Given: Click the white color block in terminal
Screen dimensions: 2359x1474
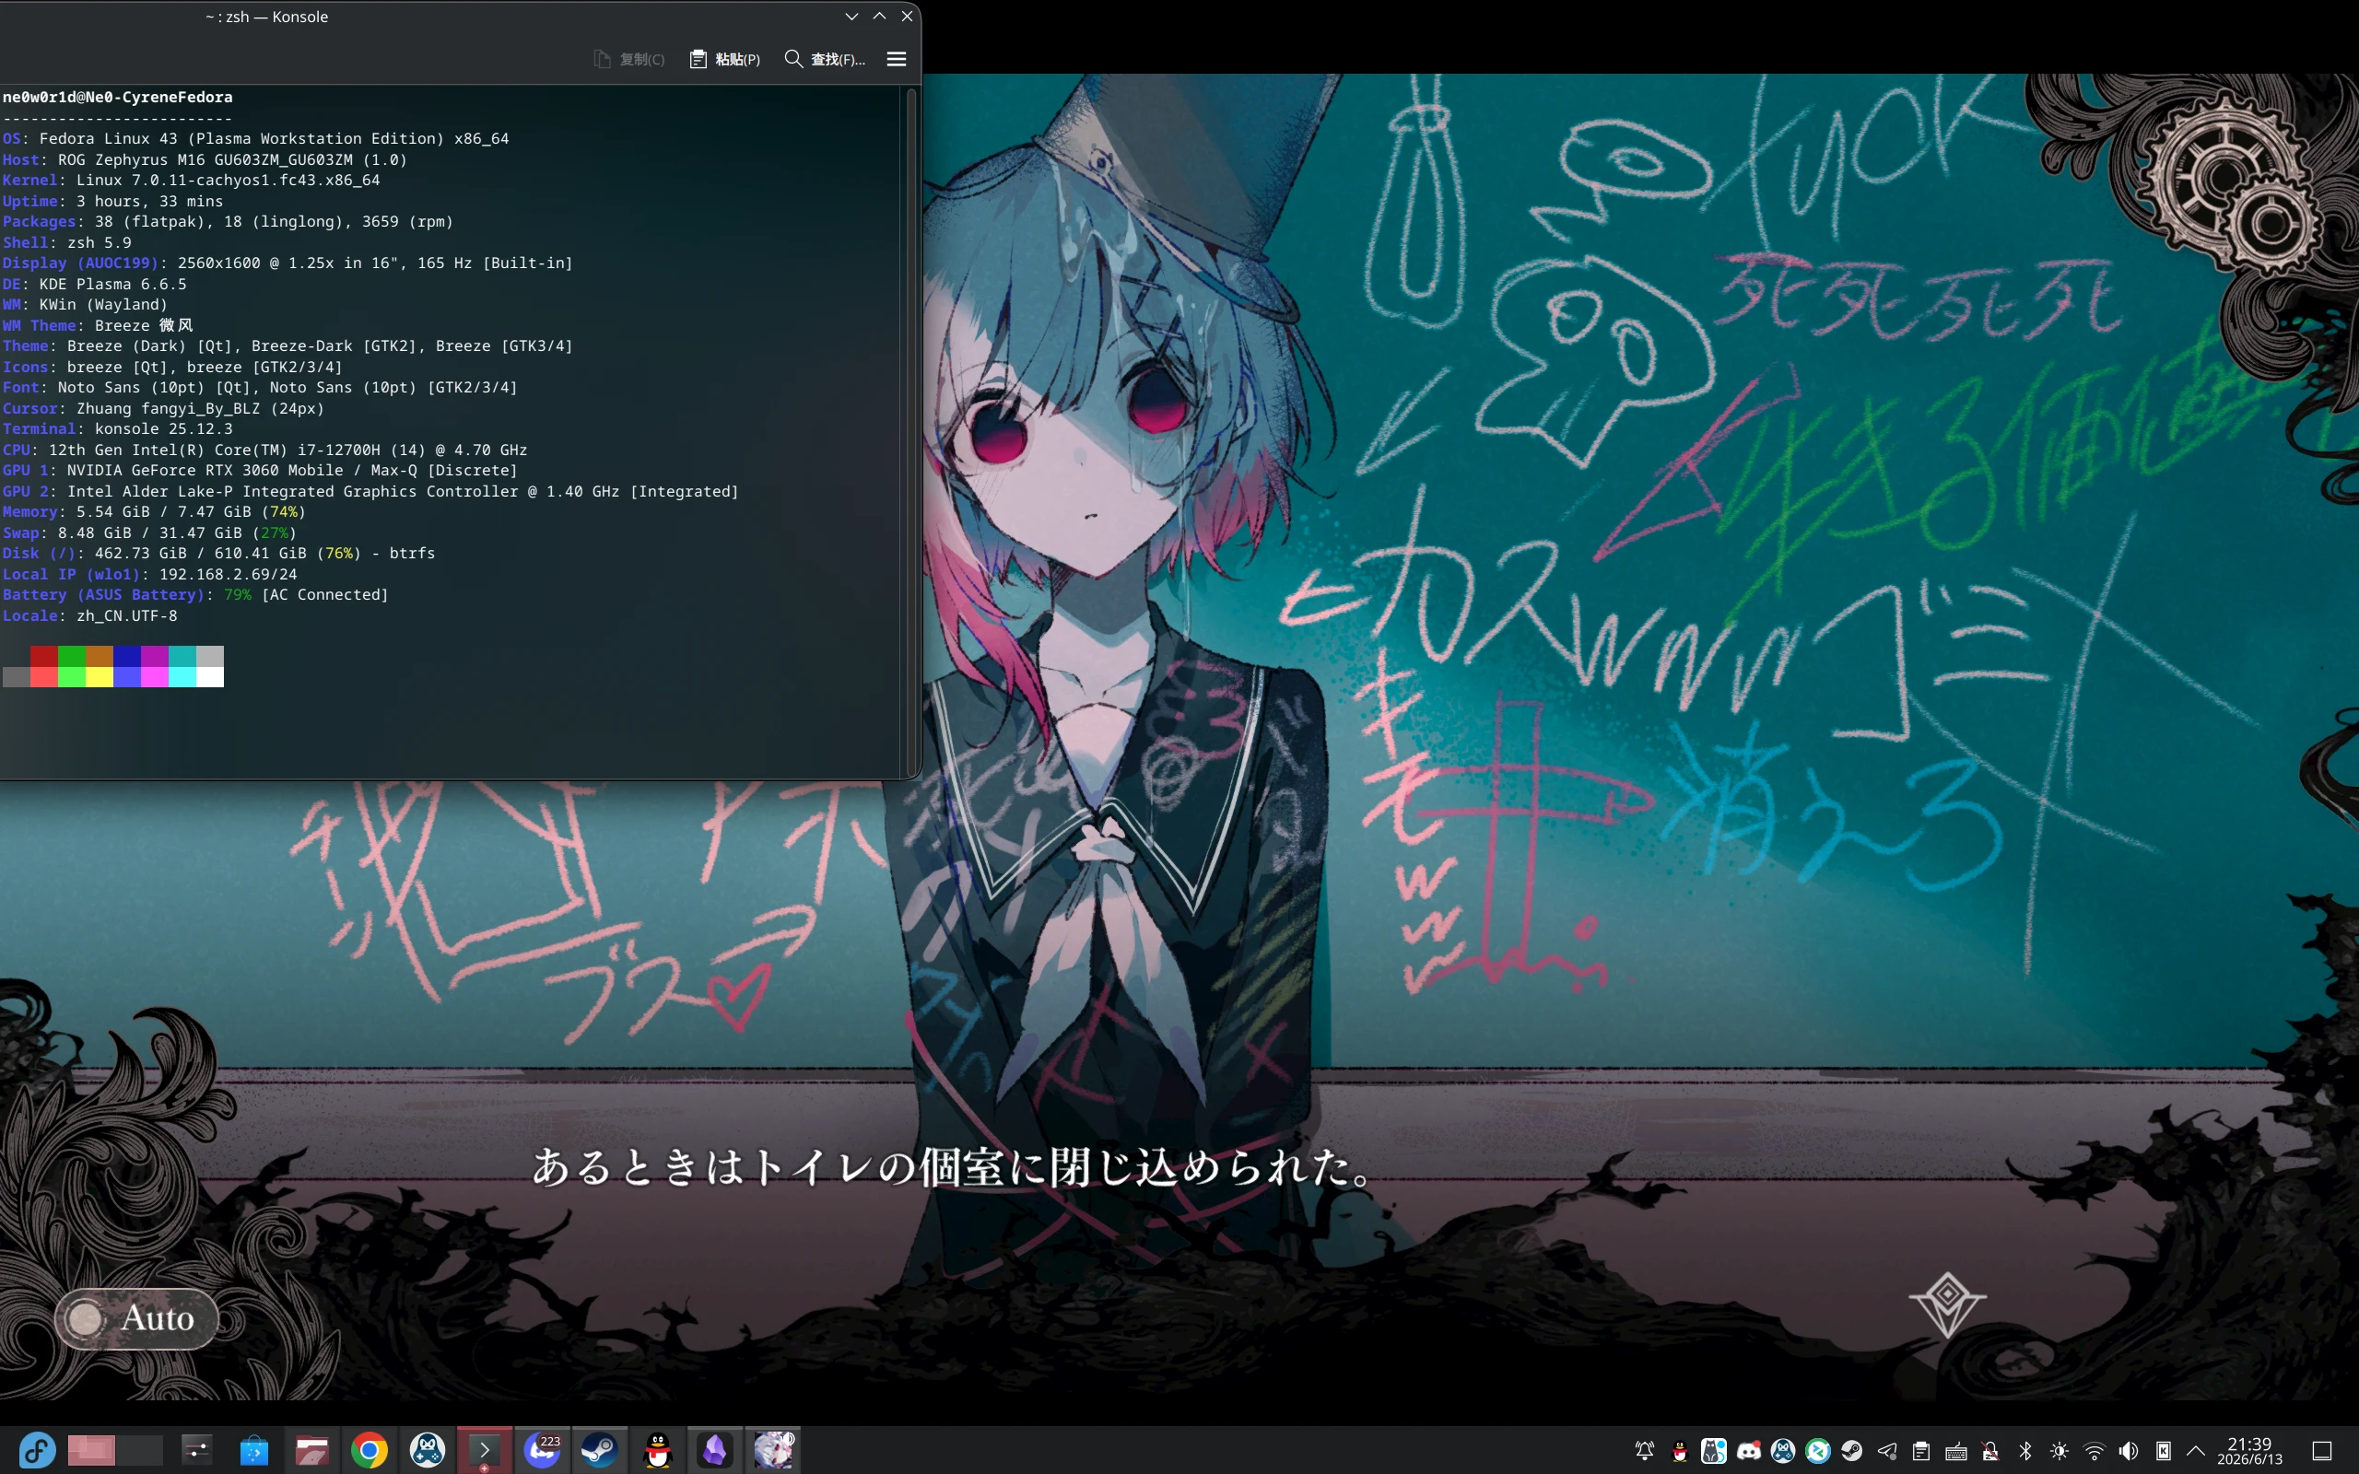Looking at the screenshot, I should coord(210,676).
